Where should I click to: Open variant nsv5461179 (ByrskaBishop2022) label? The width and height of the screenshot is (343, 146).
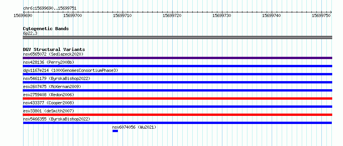click(57, 78)
